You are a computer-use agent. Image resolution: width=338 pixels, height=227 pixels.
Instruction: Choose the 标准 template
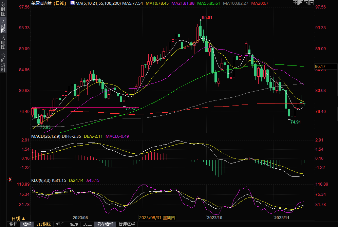click(60, 224)
